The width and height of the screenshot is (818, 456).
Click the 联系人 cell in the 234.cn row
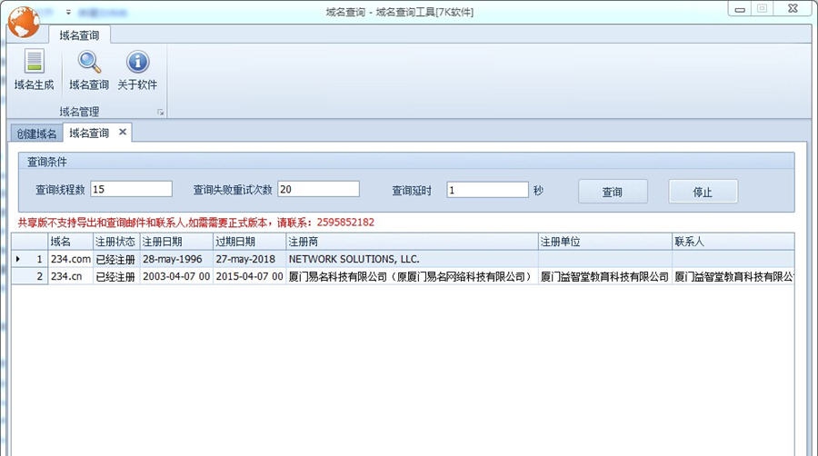click(733, 276)
